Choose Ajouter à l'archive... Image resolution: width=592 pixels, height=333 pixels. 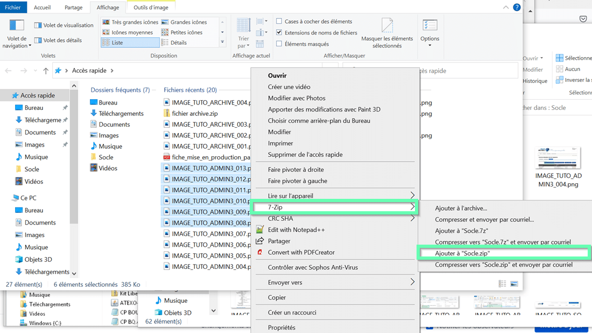click(x=461, y=209)
